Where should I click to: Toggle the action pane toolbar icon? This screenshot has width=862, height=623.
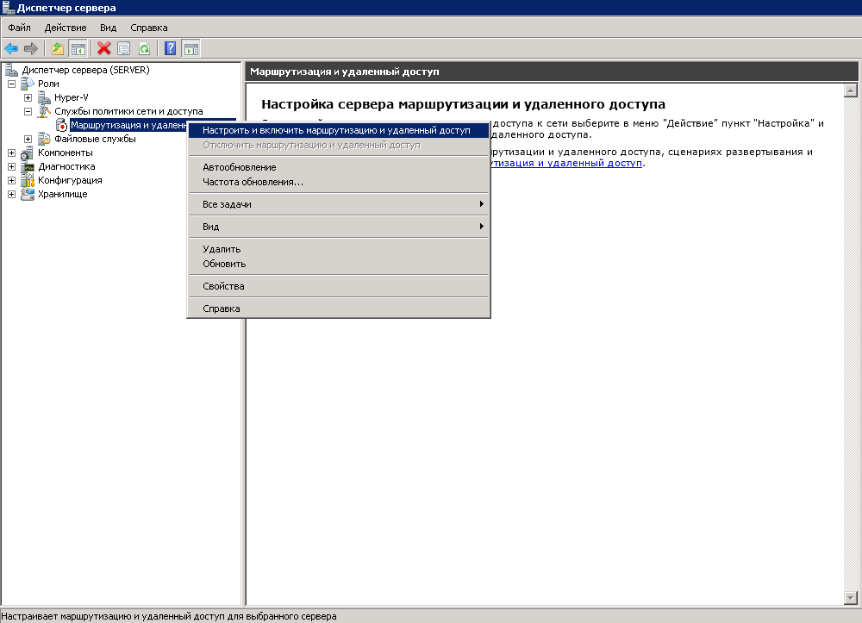click(191, 49)
